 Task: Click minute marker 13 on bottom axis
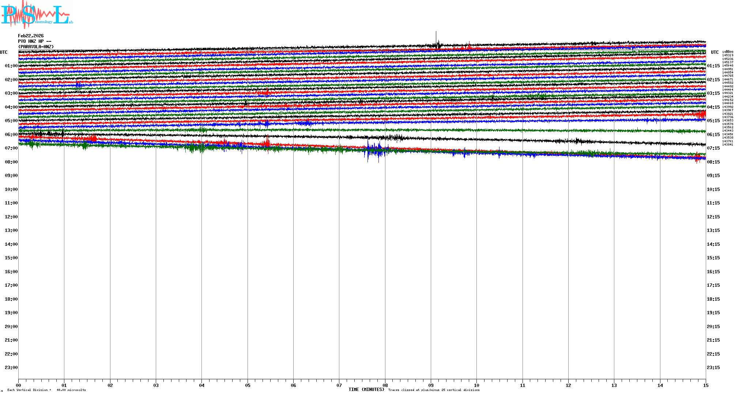tap(614, 385)
